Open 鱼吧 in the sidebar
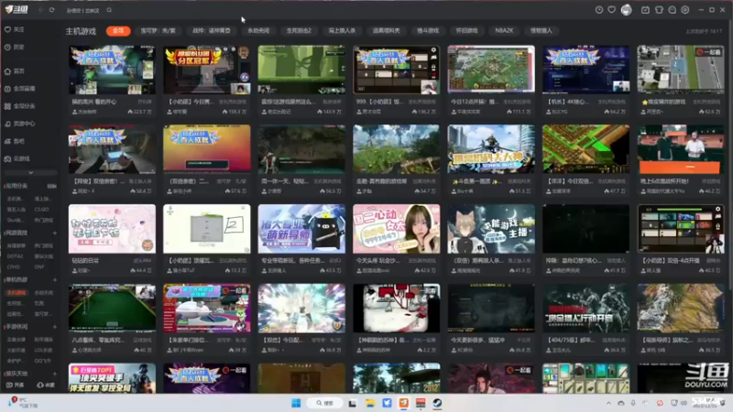The width and height of the screenshot is (733, 412). point(15,141)
